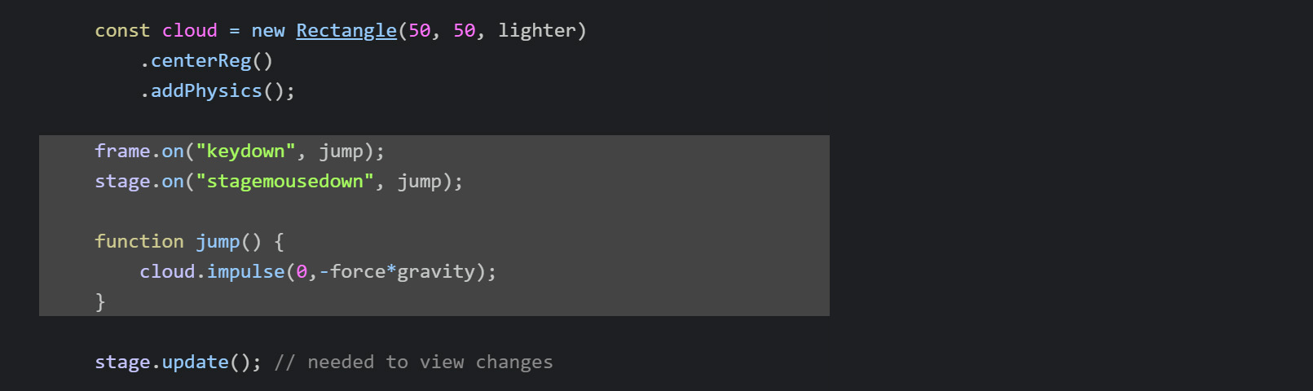
Task: Click frame in frame.on keydown line
Action: 122,152
